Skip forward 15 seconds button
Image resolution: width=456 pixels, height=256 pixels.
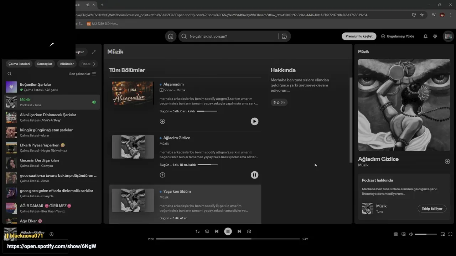(249, 231)
